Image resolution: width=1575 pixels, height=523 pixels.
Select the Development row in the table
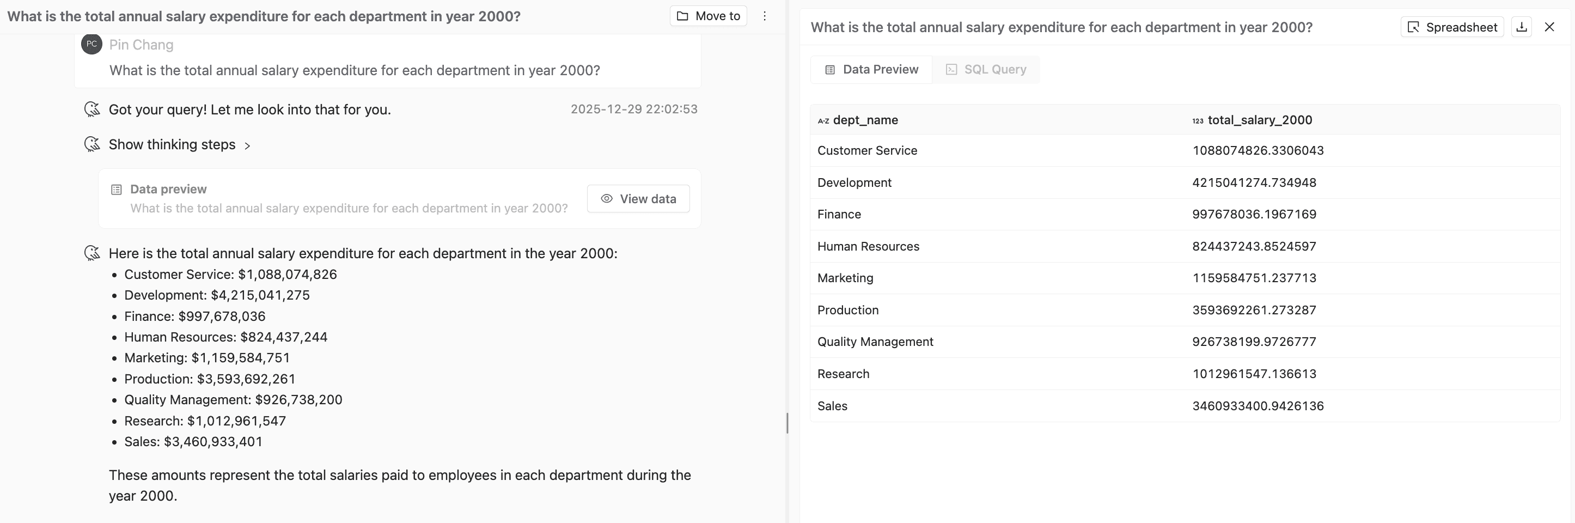pyautogui.click(x=853, y=183)
